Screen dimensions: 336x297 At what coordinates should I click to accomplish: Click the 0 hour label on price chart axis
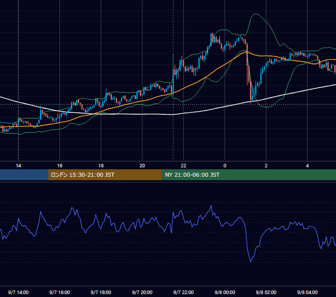pyautogui.click(x=225, y=166)
